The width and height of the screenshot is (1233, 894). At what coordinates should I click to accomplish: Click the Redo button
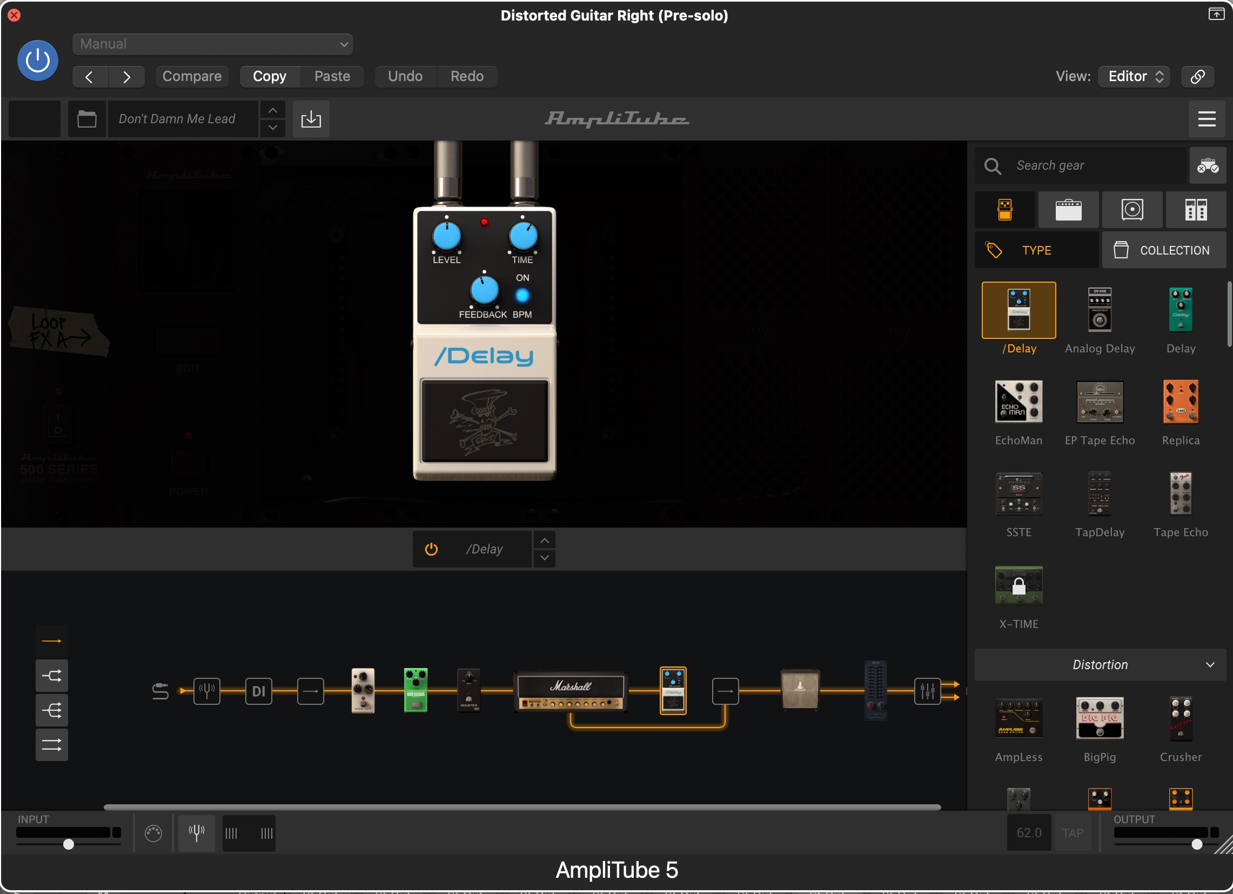click(x=467, y=77)
